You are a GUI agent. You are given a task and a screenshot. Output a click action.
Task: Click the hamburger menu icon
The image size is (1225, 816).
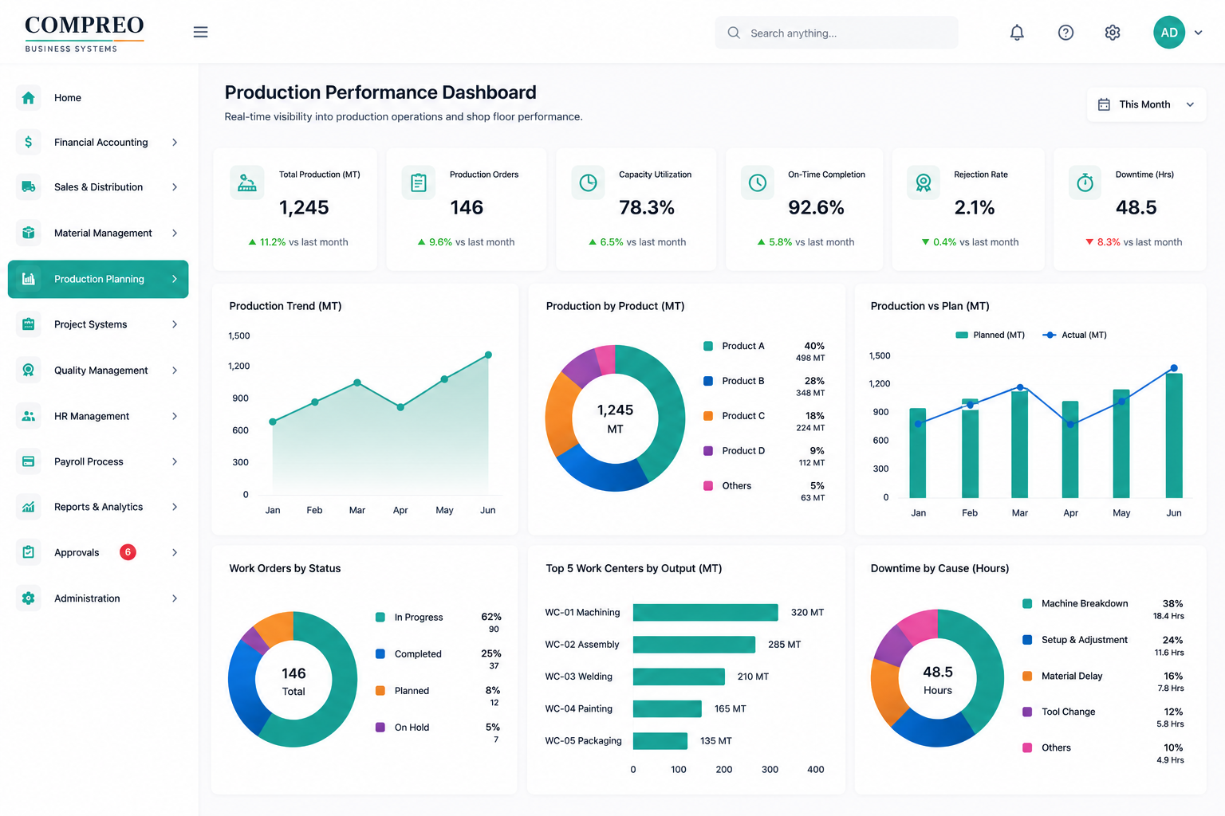pos(200,32)
